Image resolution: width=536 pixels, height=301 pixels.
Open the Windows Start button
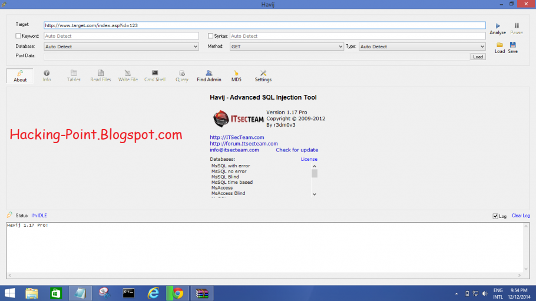(x=9, y=293)
